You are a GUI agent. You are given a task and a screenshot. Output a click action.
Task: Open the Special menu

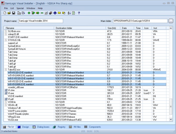[20, 8]
